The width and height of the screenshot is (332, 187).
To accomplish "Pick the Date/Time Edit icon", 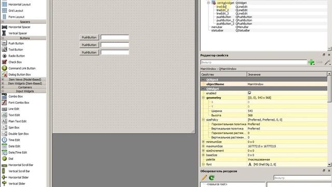I will pos(4,152).
